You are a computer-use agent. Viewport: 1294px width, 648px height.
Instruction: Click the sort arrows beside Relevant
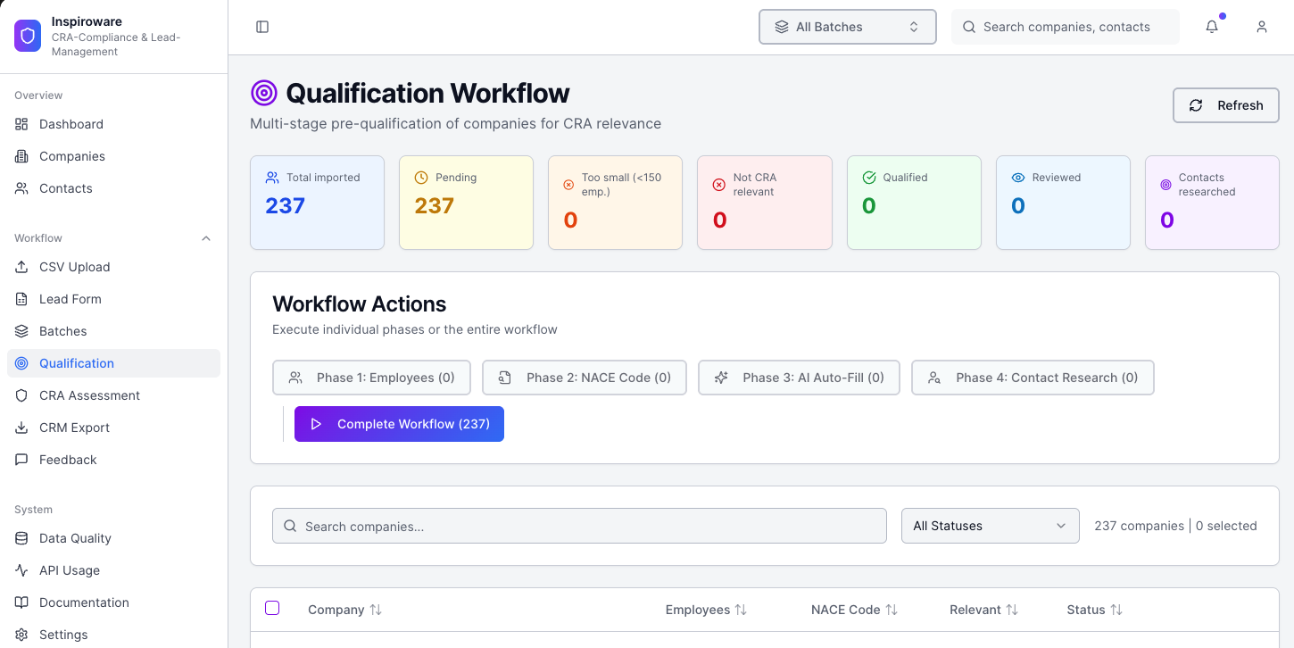[1012, 610]
